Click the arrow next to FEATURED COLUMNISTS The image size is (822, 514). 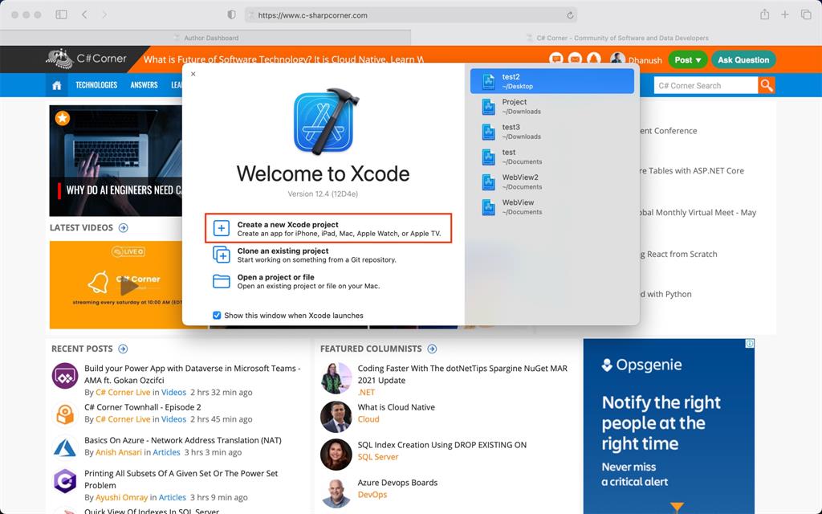click(432, 349)
